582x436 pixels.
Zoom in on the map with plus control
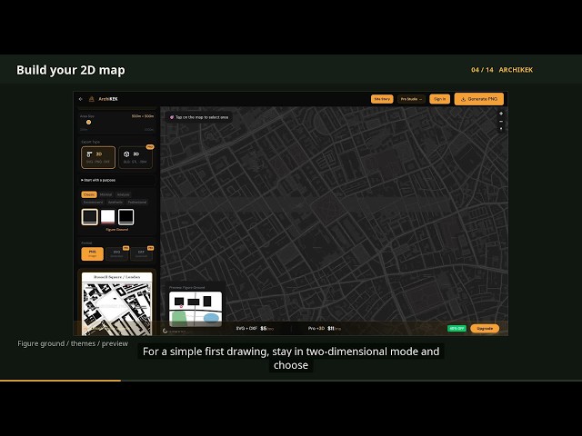(501, 114)
